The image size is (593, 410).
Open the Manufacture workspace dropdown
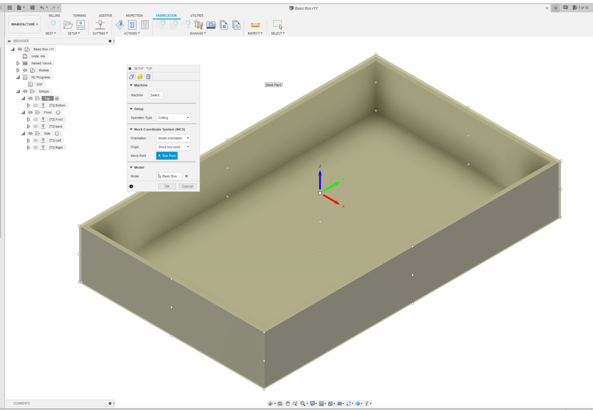tap(24, 24)
